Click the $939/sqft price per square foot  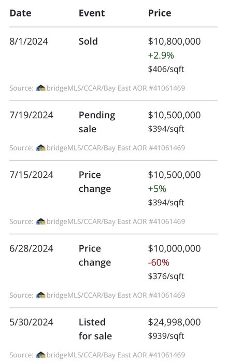click(166, 336)
